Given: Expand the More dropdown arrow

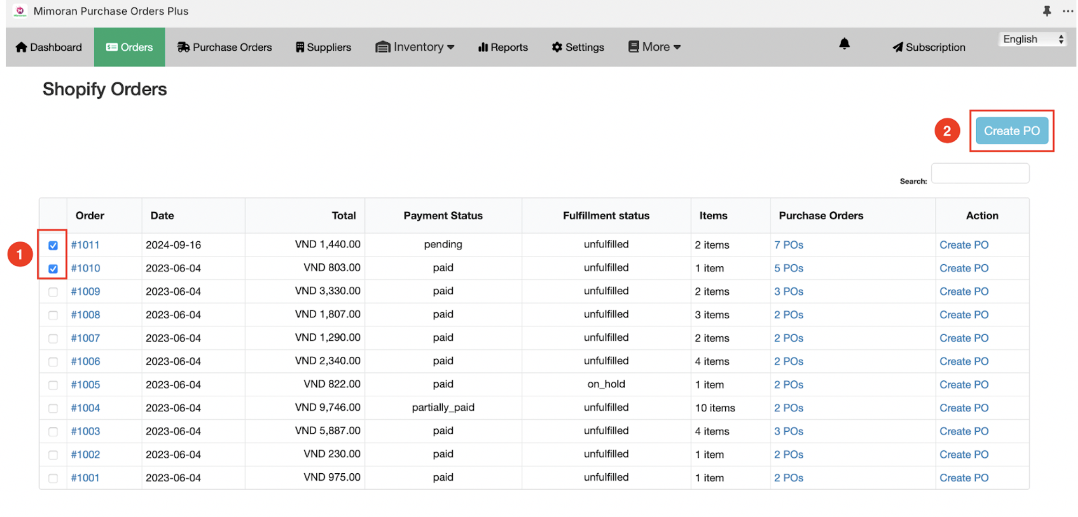Looking at the screenshot, I should pyautogui.click(x=677, y=47).
